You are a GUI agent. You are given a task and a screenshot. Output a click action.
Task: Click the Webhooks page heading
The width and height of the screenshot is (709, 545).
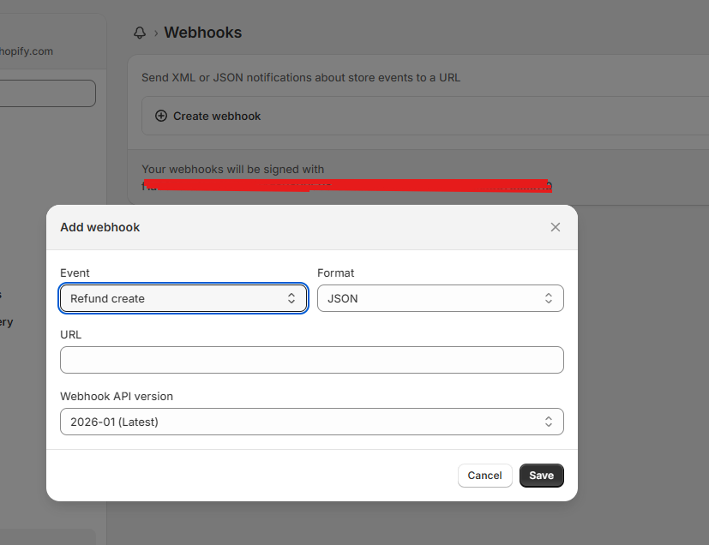pyautogui.click(x=202, y=32)
